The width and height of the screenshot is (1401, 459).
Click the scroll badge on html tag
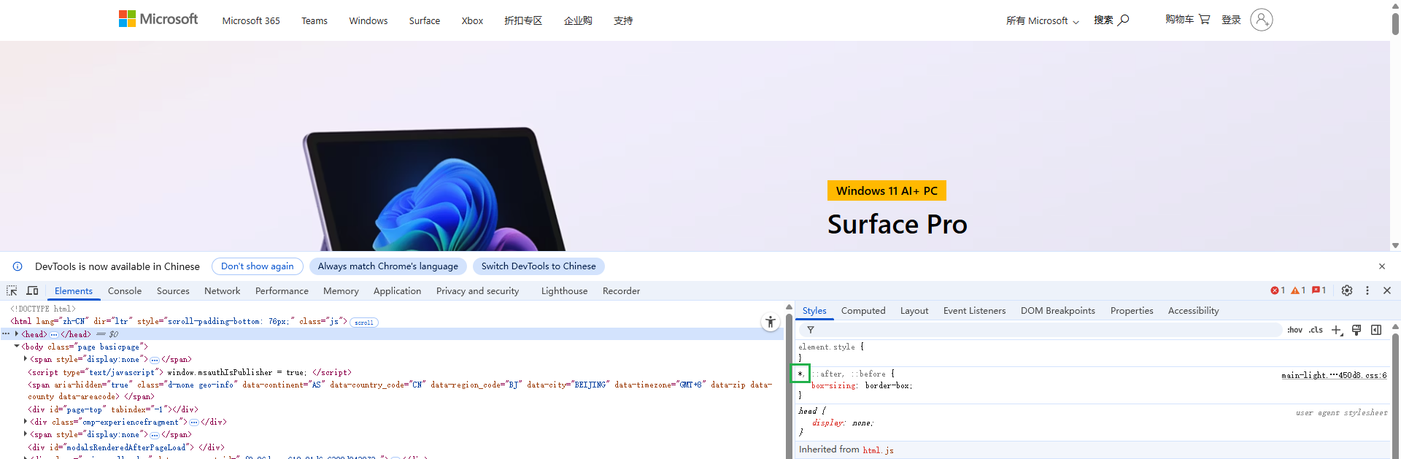(364, 322)
